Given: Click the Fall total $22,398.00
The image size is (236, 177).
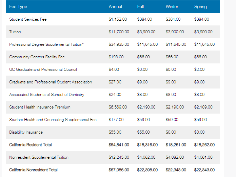Looking at the screenshot, I should (x=147, y=170).
